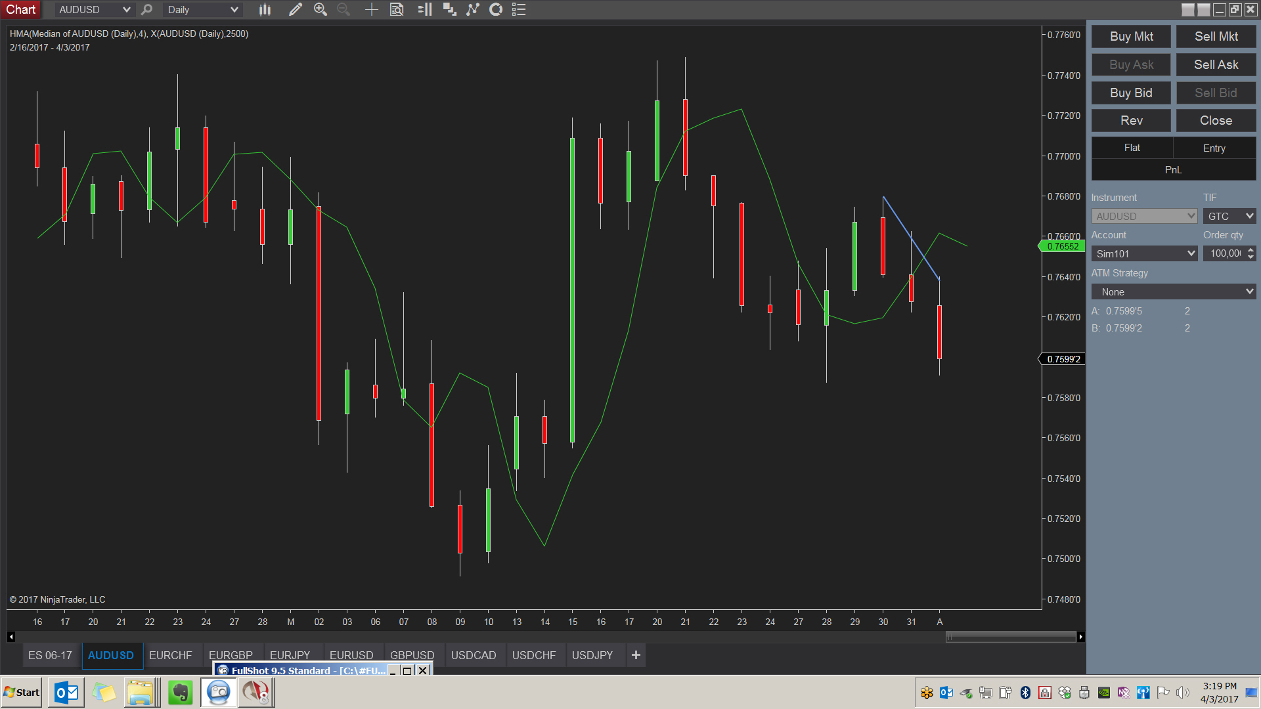Open the Sim101 account dropdown

point(1191,253)
